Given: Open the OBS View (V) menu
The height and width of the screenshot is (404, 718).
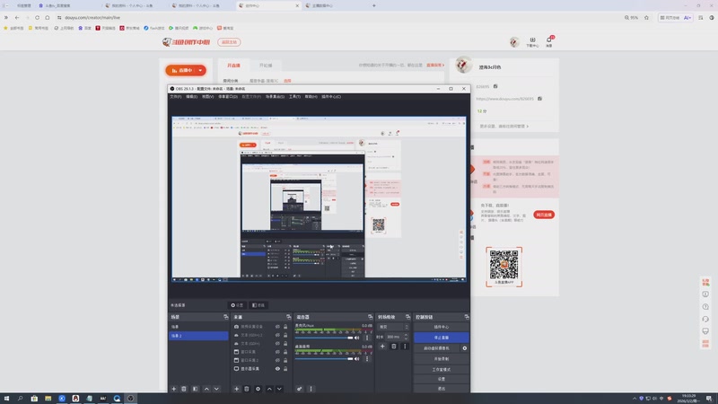Looking at the screenshot, I should [208, 97].
